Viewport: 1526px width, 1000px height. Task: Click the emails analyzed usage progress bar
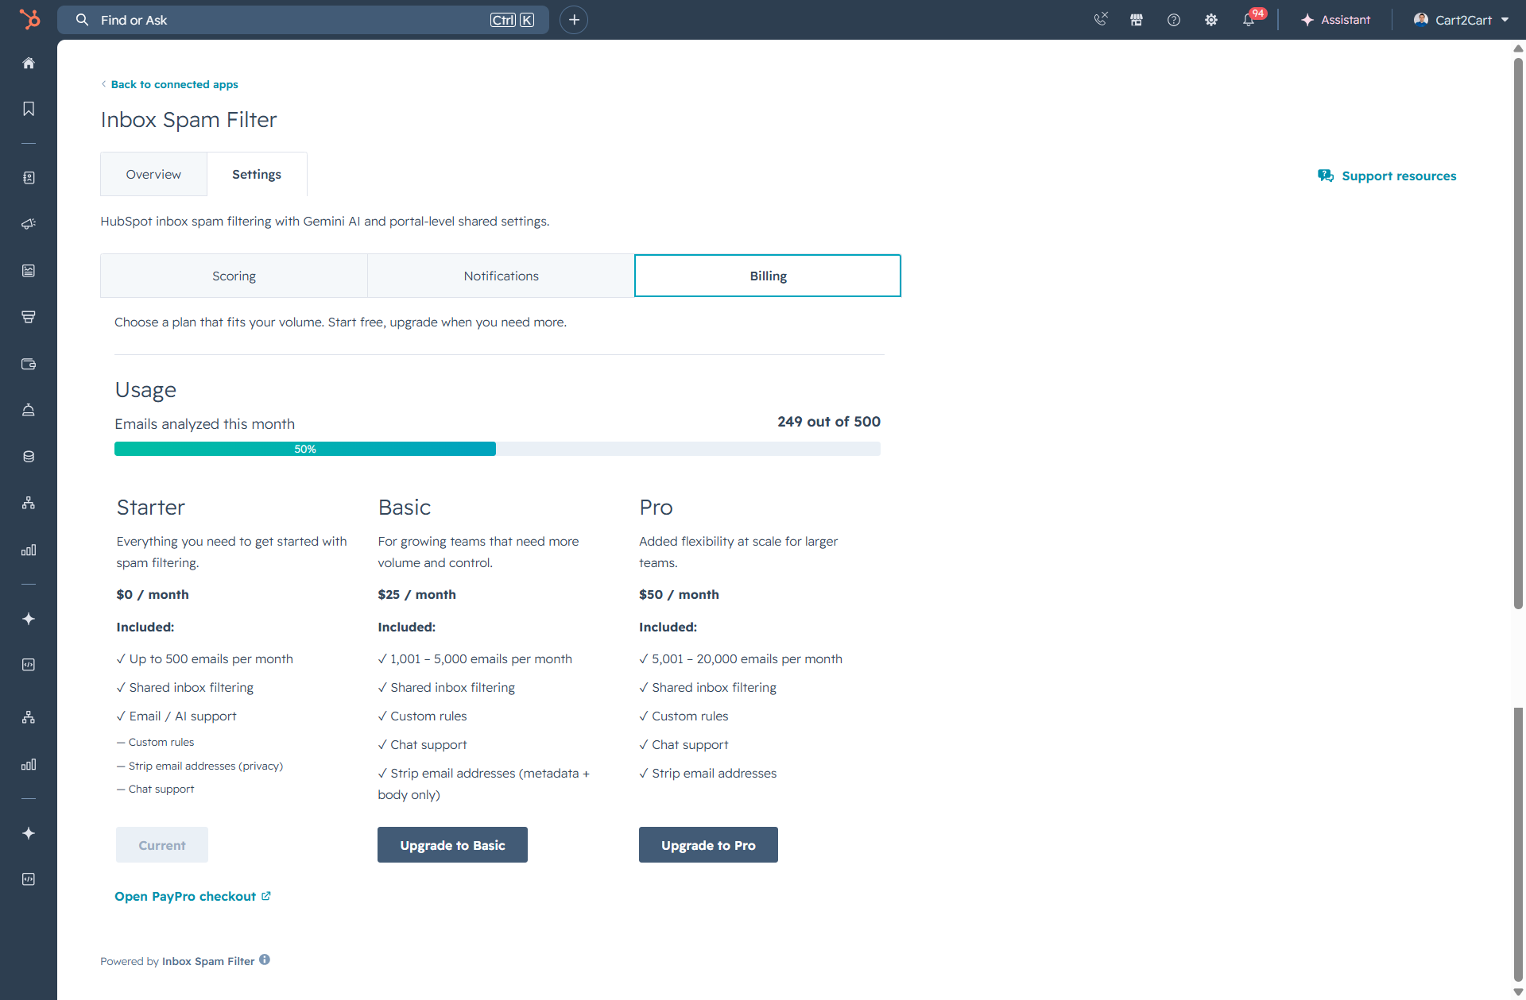[498, 449]
